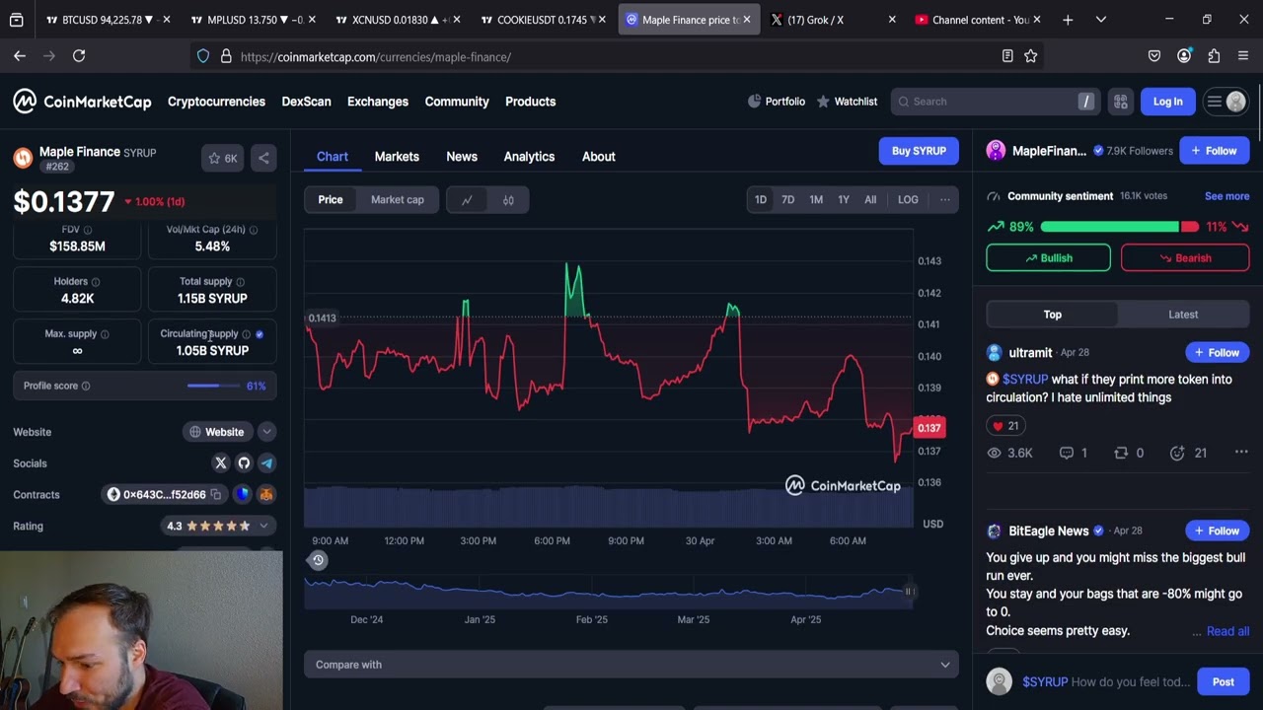Image resolution: width=1263 pixels, height=710 pixels.
Task: Switch chart to line view icon
Action: tap(467, 200)
